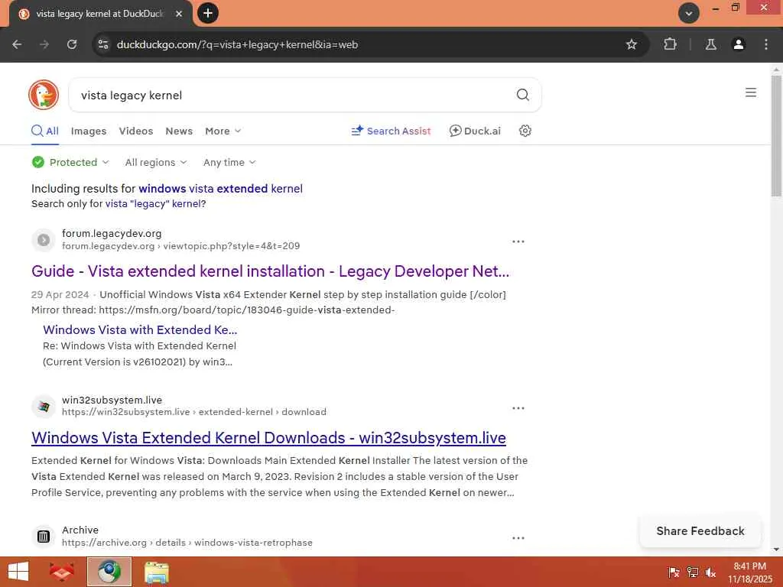Viewport: 783px width, 587px height.
Task: Open Search Assist
Action: [391, 131]
